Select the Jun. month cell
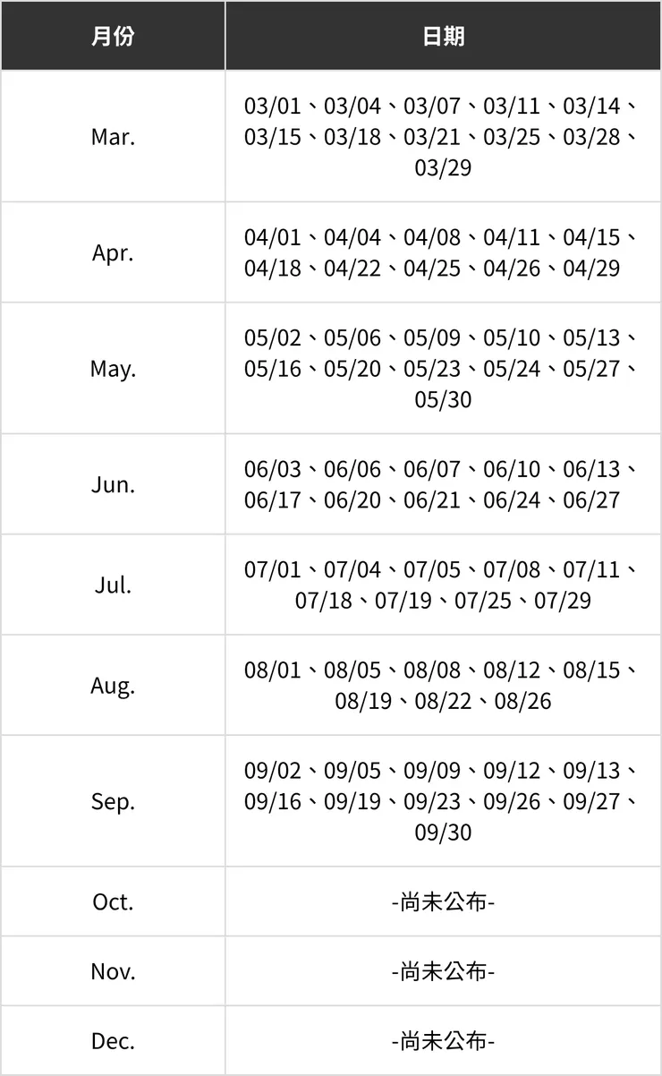The image size is (662, 1076). pos(113,484)
